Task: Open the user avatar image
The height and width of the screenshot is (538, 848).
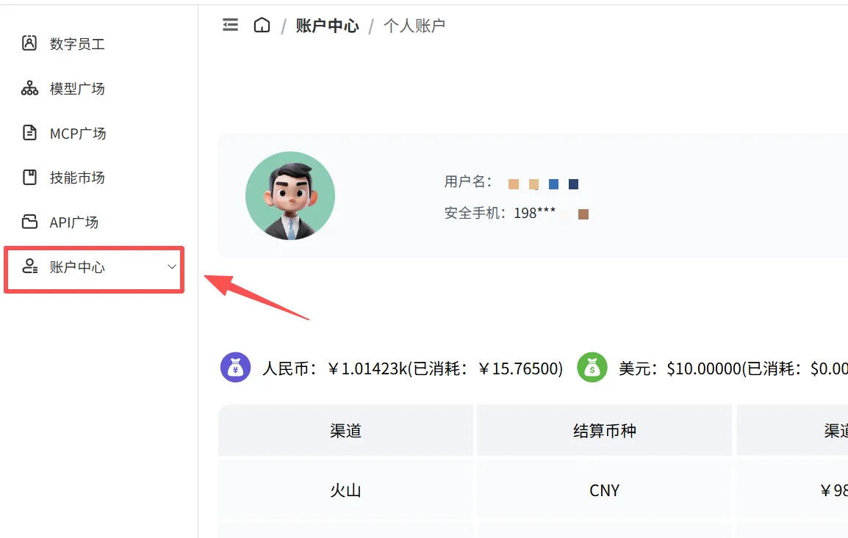Action: coord(290,195)
